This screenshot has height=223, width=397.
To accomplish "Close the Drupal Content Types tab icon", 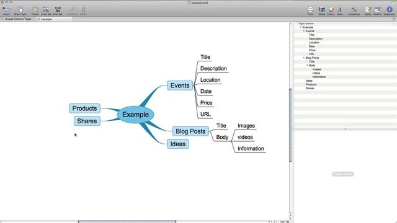I will (2, 19).
